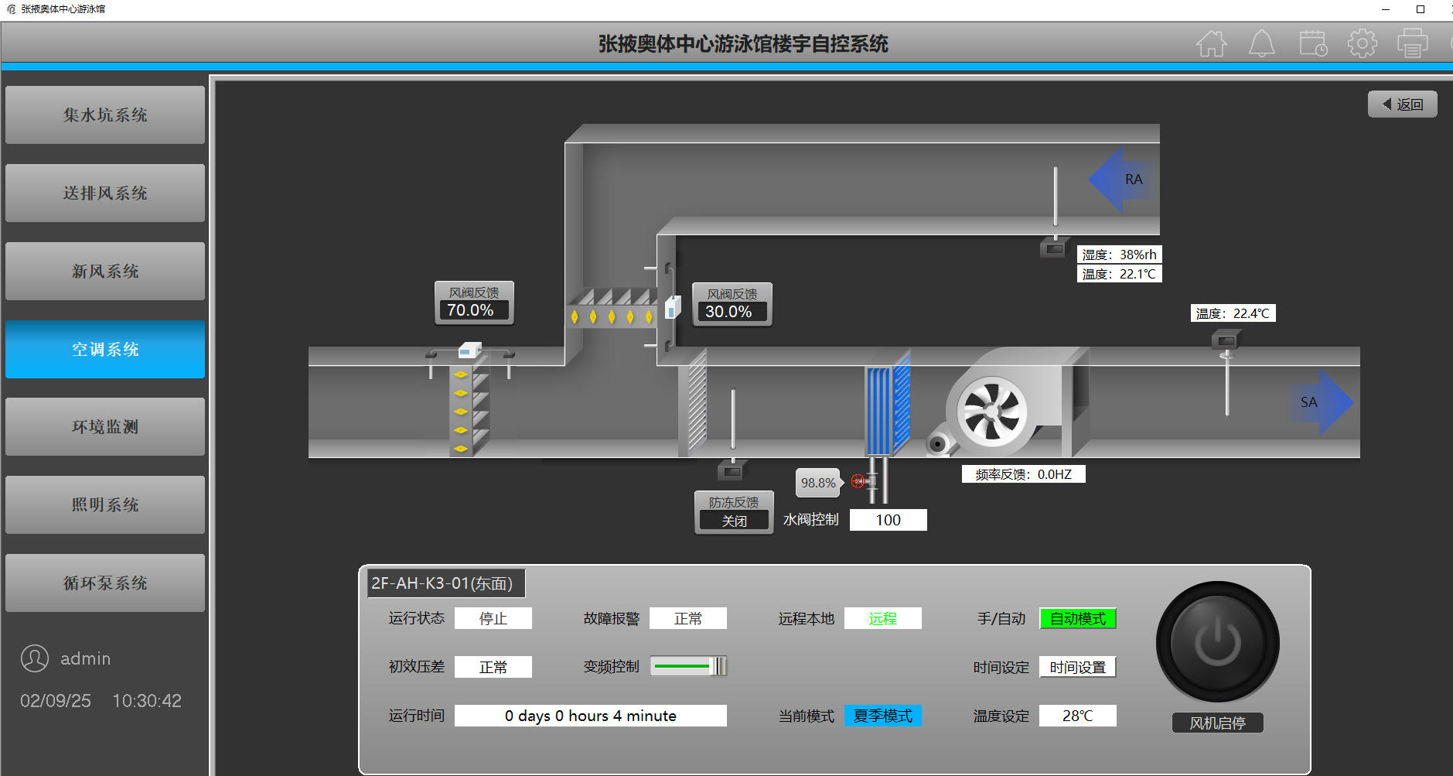
Task: Open the settings gear icon
Action: (x=1362, y=43)
